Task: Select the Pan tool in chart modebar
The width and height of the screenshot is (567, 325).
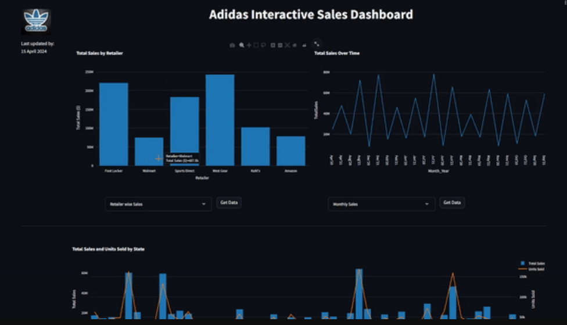Action: coord(249,45)
